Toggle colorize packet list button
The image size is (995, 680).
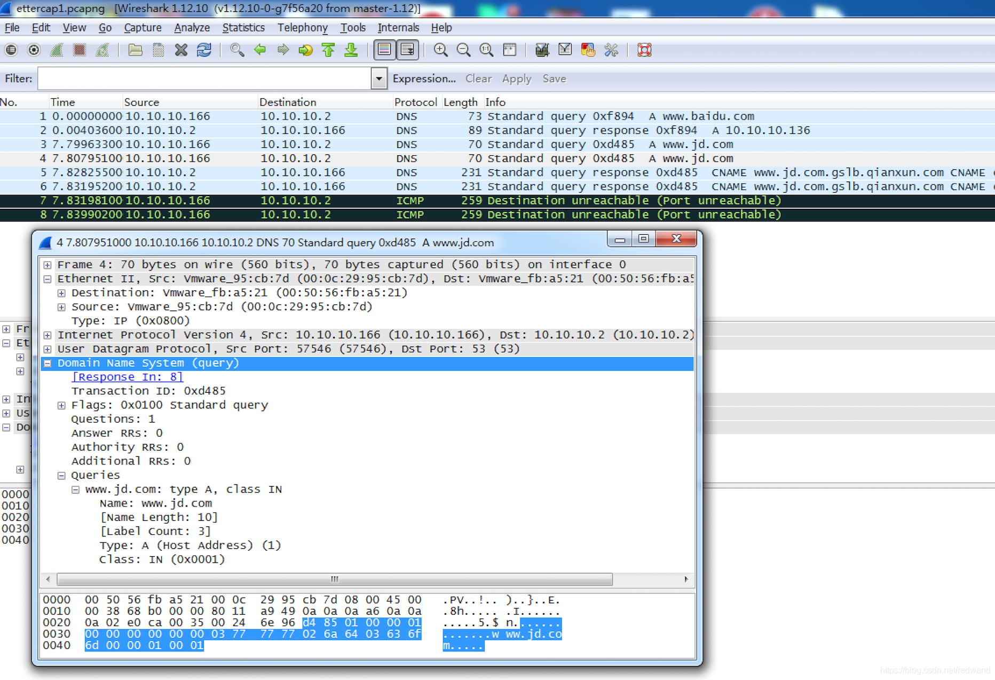pos(384,50)
